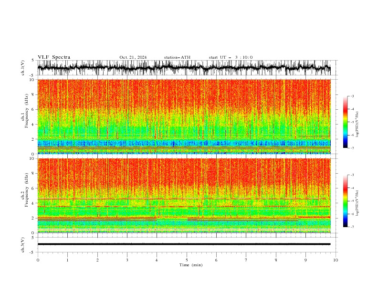Click the "8" tick on ch.2 frequency axis
The height and width of the screenshot is (292, 378).
coord(33,173)
